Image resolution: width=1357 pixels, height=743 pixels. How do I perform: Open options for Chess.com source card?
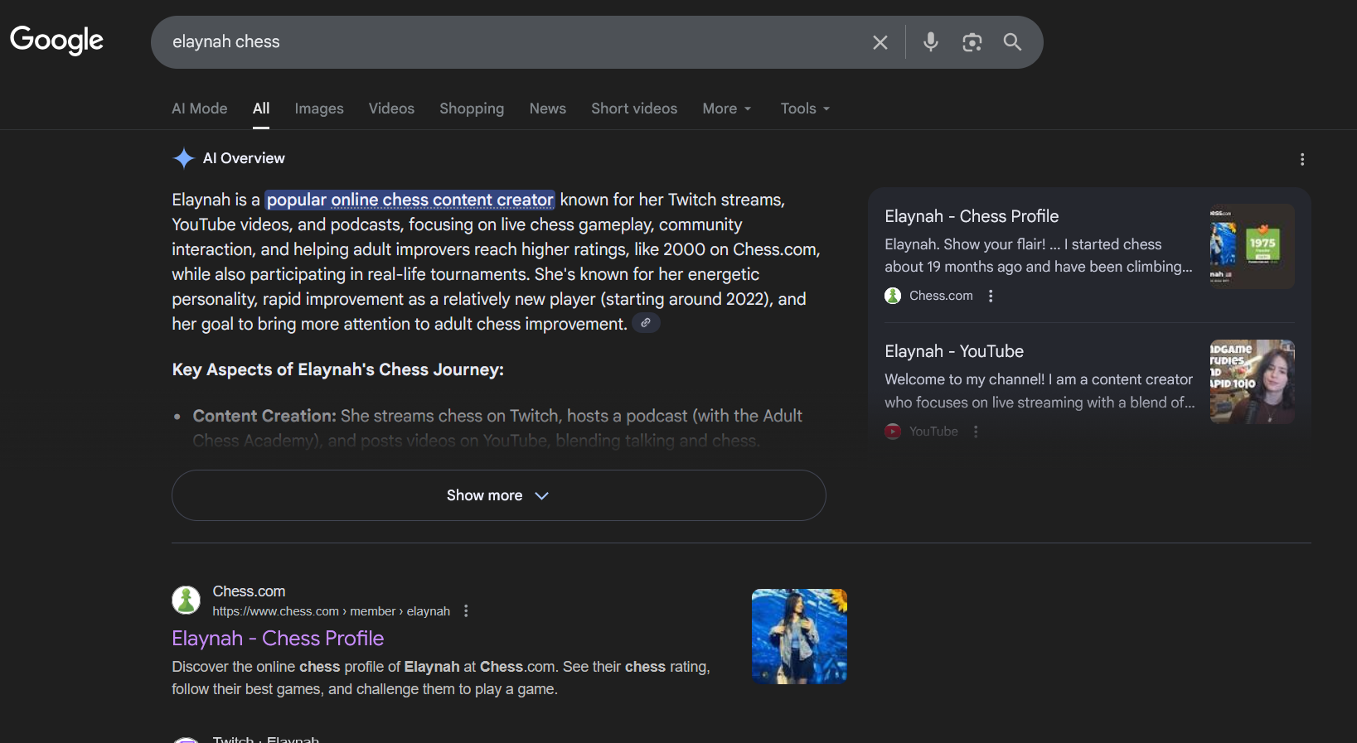point(991,296)
